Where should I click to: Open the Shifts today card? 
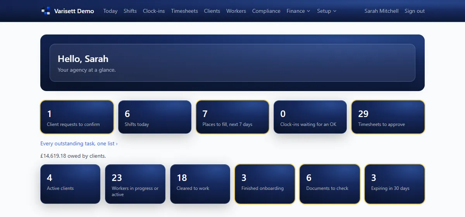coord(155,117)
